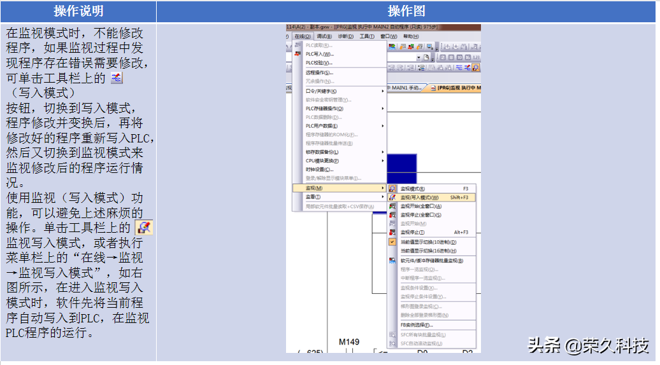Toggle 当前值显示切换(10进制) checked option

[x=428, y=242]
